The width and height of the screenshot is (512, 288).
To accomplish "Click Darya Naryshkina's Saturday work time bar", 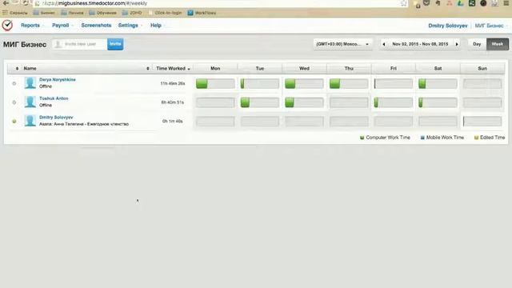I will [x=438, y=83].
